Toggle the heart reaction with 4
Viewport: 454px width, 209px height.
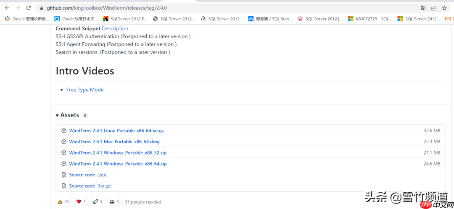(82, 201)
